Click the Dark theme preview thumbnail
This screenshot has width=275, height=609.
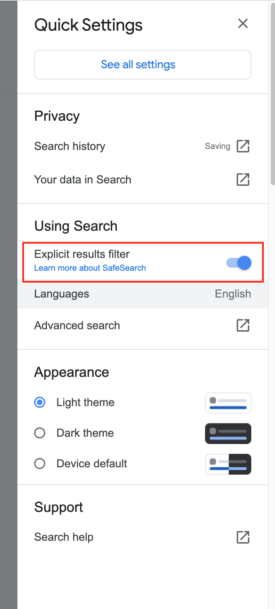pyautogui.click(x=228, y=434)
